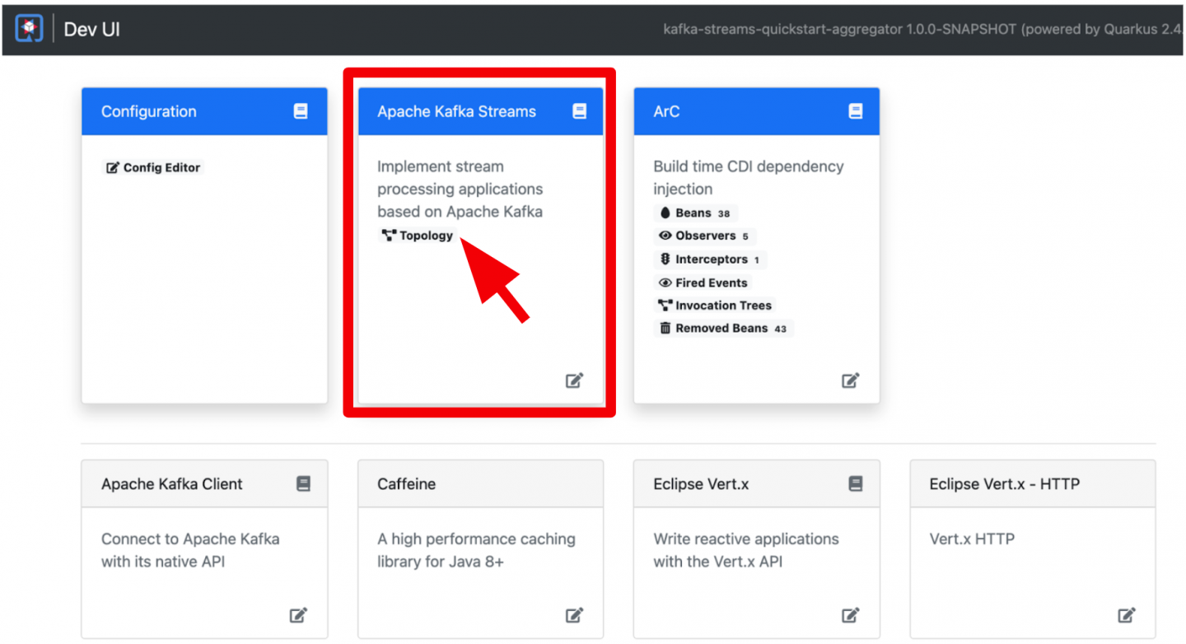This screenshot has height=644, width=1186.
Task: Open Apache Kafka Streams guide book icon
Action: [580, 110]
